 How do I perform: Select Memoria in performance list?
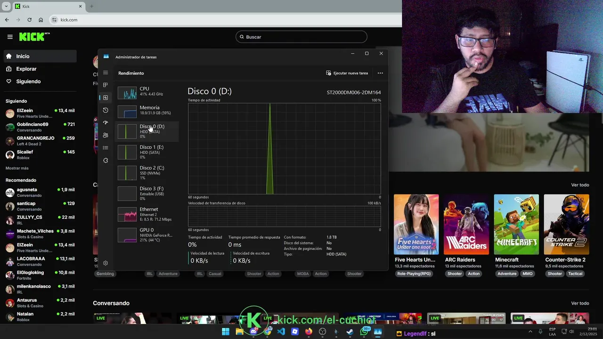[x=147, y=111]
